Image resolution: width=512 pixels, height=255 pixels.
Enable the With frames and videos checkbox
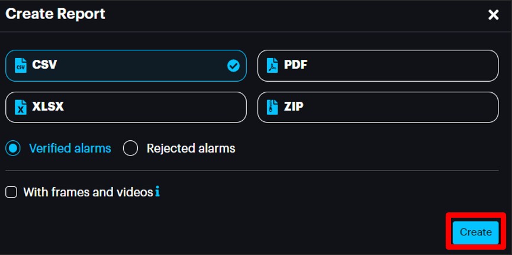(11, 192)
